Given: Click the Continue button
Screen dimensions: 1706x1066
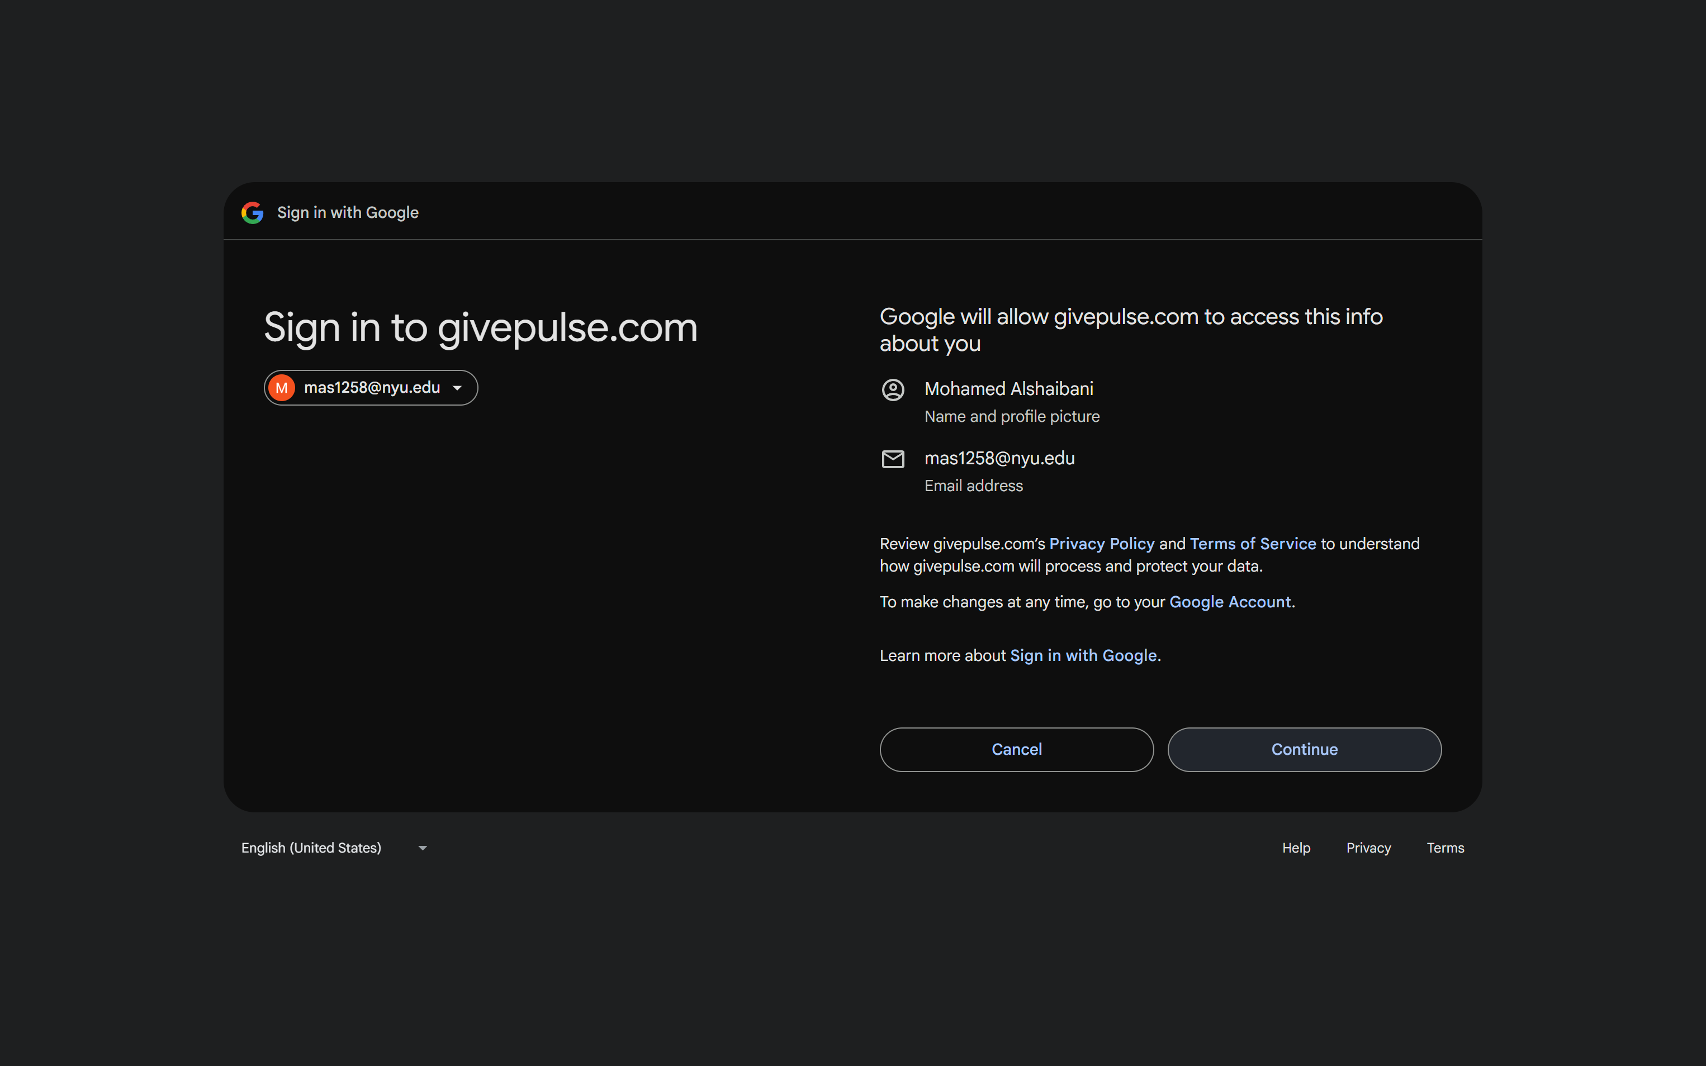Looking at the screenshot, I should (x=1304, y=749).
